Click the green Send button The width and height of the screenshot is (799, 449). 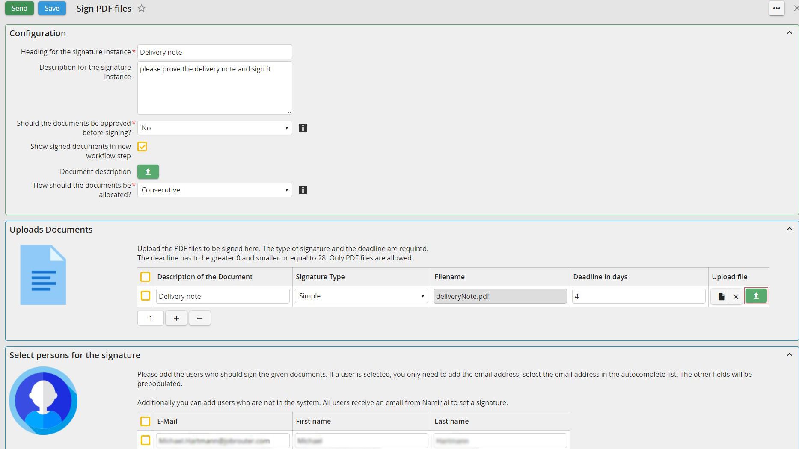(19, 8)
